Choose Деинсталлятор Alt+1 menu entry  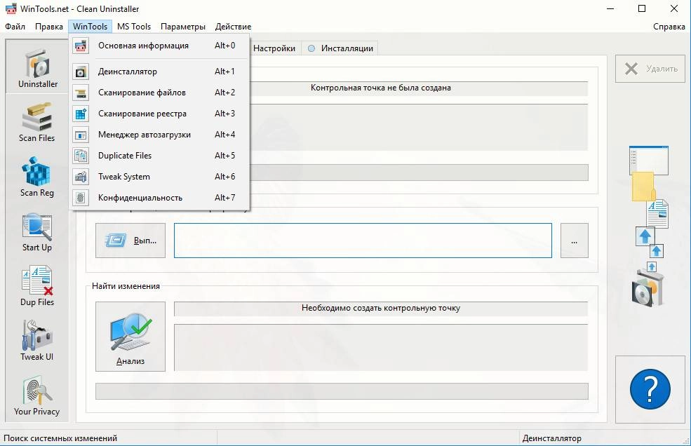click(x=159, y=72)
